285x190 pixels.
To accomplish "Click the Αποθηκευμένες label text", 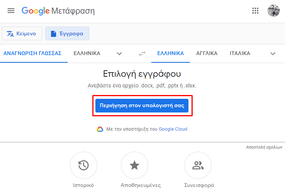I will coord(141,185).
